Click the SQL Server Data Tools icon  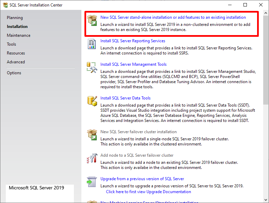(92, 101)
